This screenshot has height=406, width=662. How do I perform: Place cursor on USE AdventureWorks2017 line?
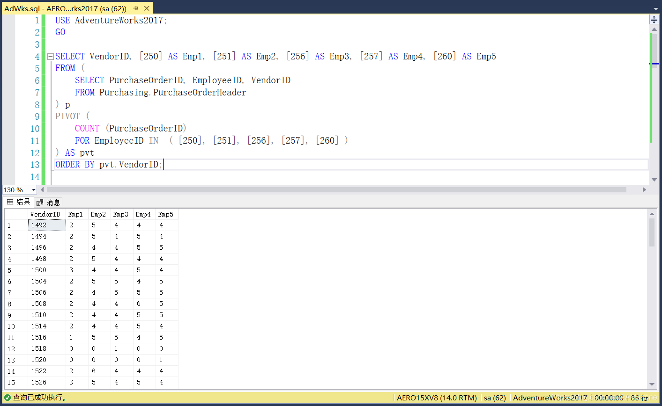(111, 21)
